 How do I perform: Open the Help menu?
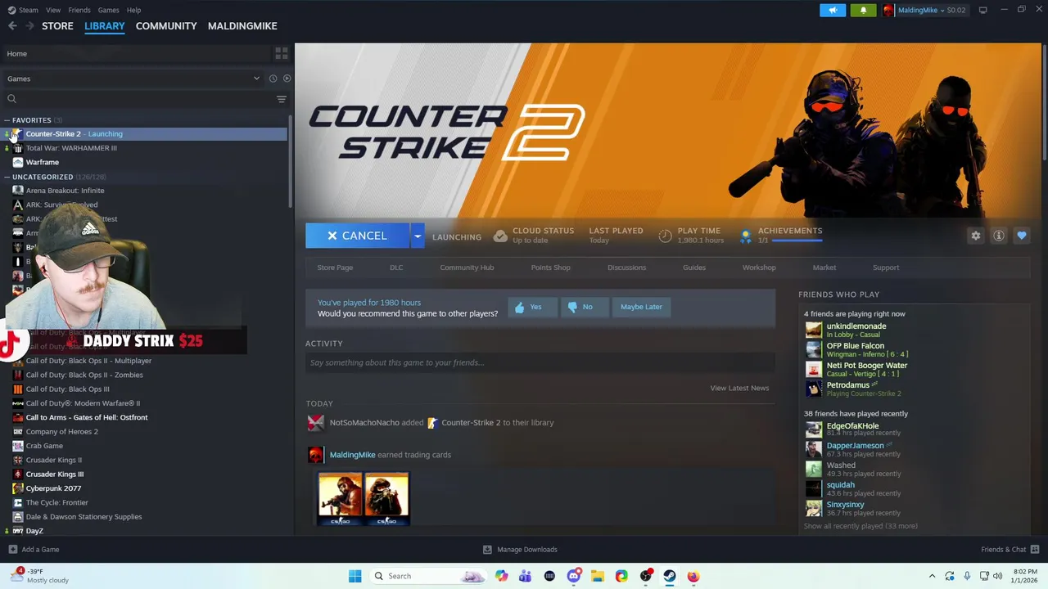tap(133, 10)
